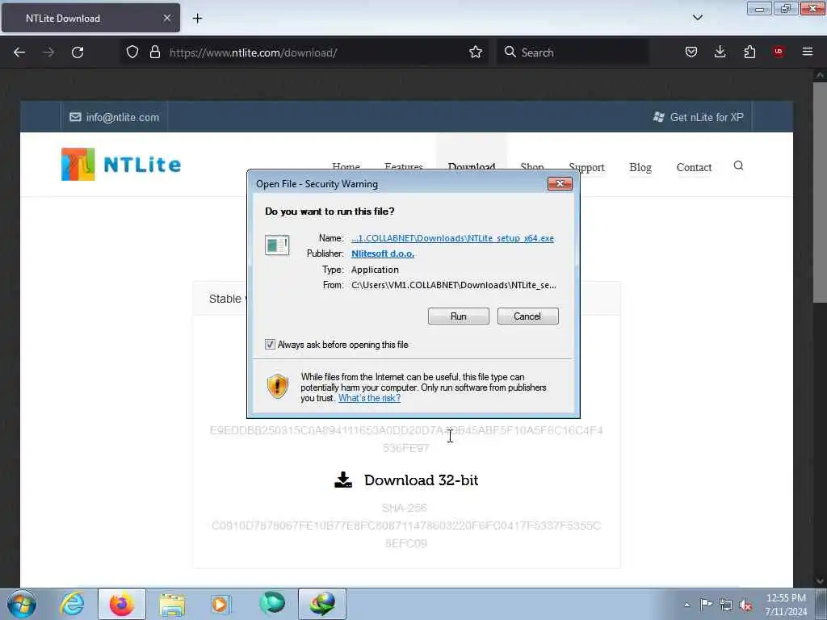Open the Windows Start button
827x620 pixels.
(x=22, y=604)
